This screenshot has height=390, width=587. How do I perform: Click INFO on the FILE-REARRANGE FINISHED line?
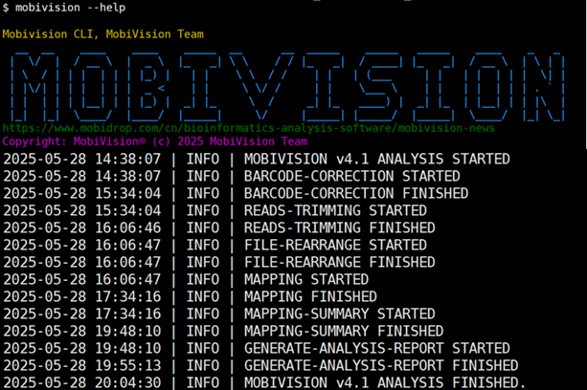[x=203, y=262]
